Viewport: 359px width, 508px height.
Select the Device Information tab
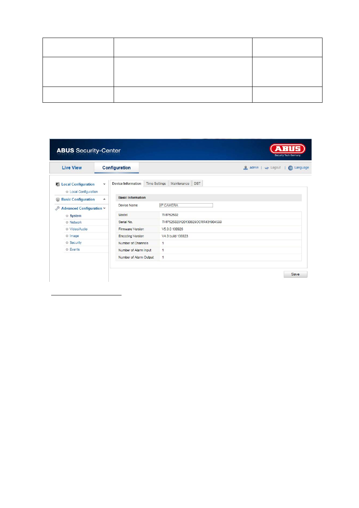point(126,184)
